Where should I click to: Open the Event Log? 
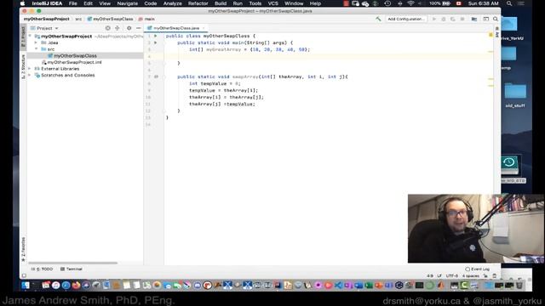point(477,269)
